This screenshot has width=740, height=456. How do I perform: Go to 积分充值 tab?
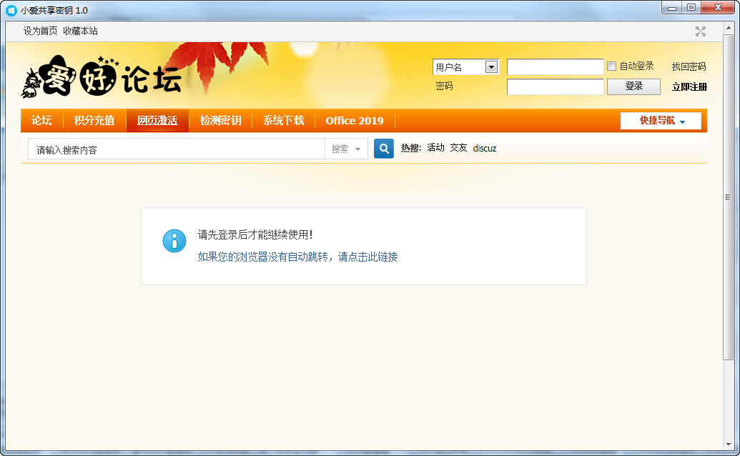[94, 121]
